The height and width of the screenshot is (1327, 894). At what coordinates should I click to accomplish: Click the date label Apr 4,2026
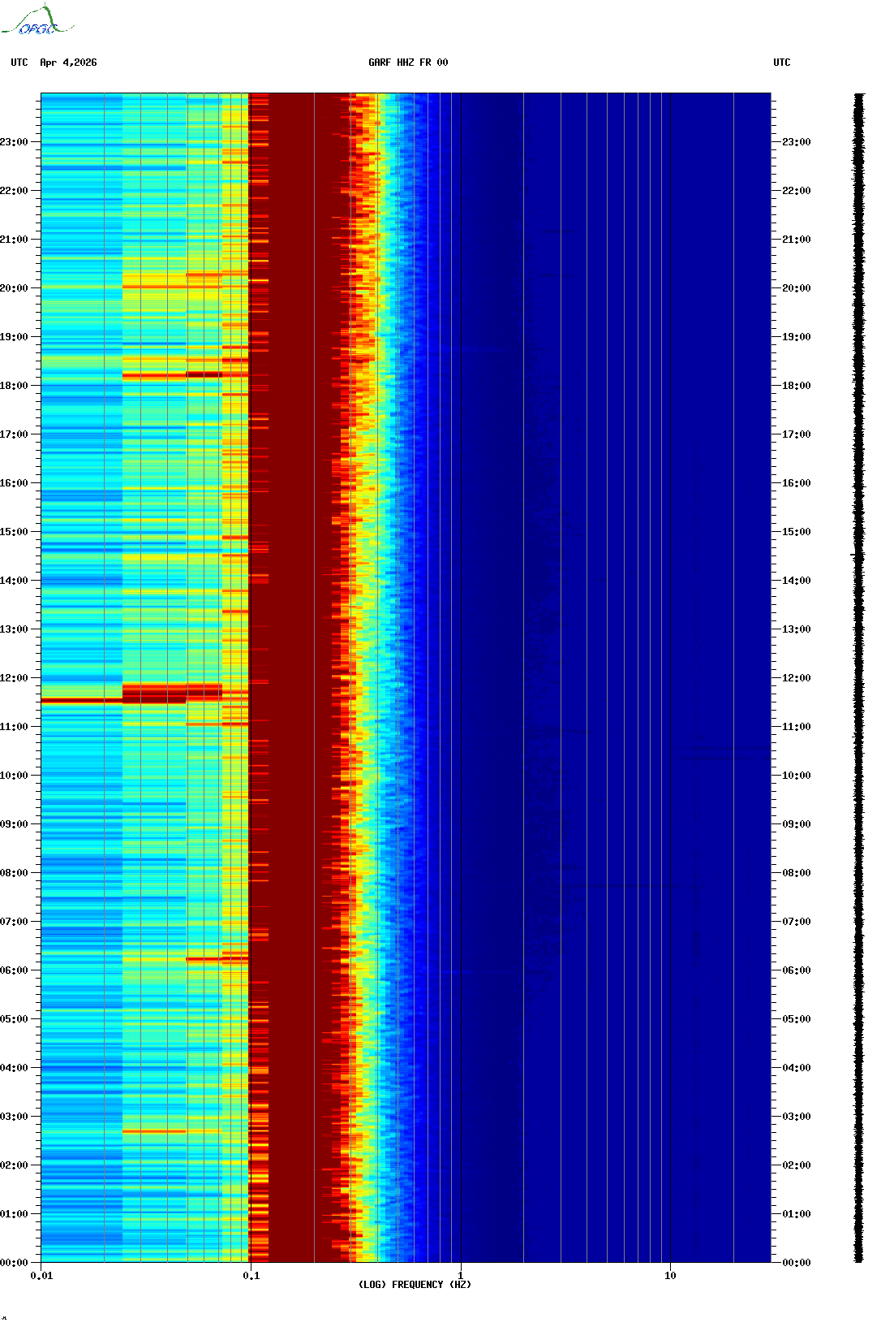click(x=68, y=63)
